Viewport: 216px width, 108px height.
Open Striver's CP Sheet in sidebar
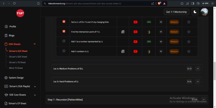(x=15, y=103)
